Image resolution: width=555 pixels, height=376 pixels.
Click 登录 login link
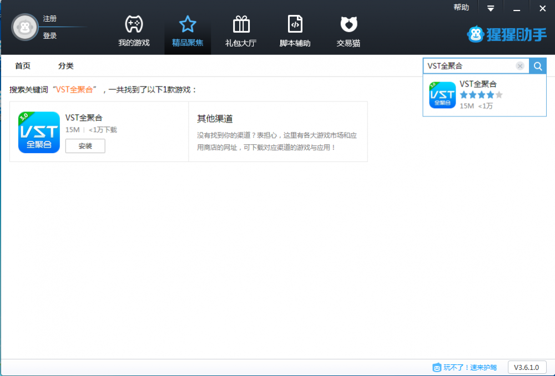(x=50, y=35)
